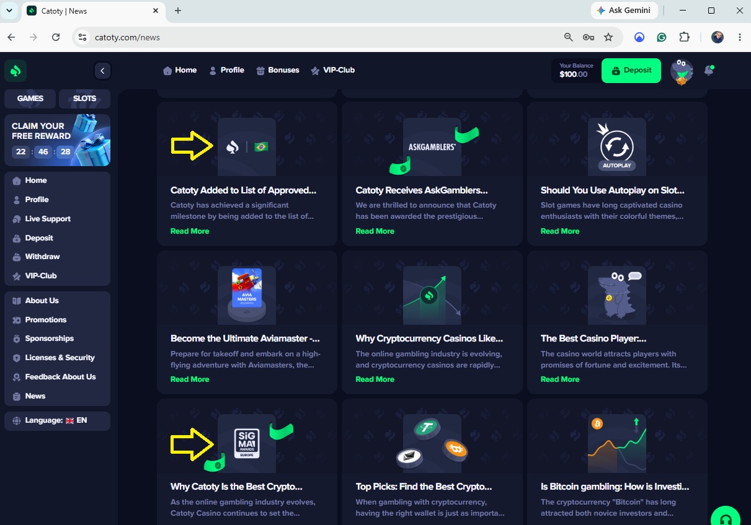751x525 pixels.
Task: Click the green Deposit button
Action: (631, 71)
